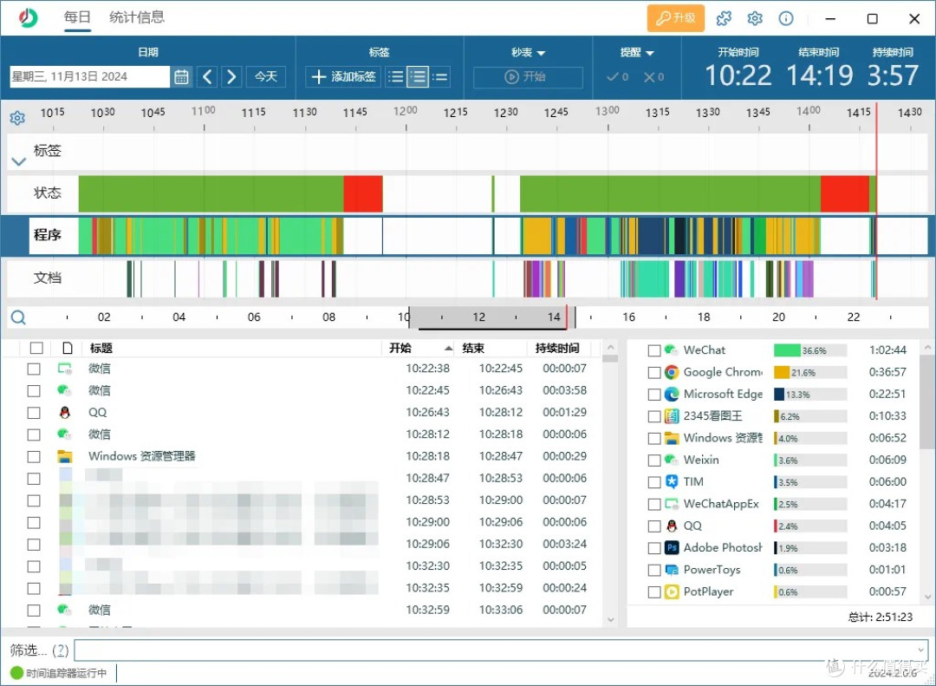Select the 每日 tab
This screenshot has height=686, width=936.
pos(77,17)
